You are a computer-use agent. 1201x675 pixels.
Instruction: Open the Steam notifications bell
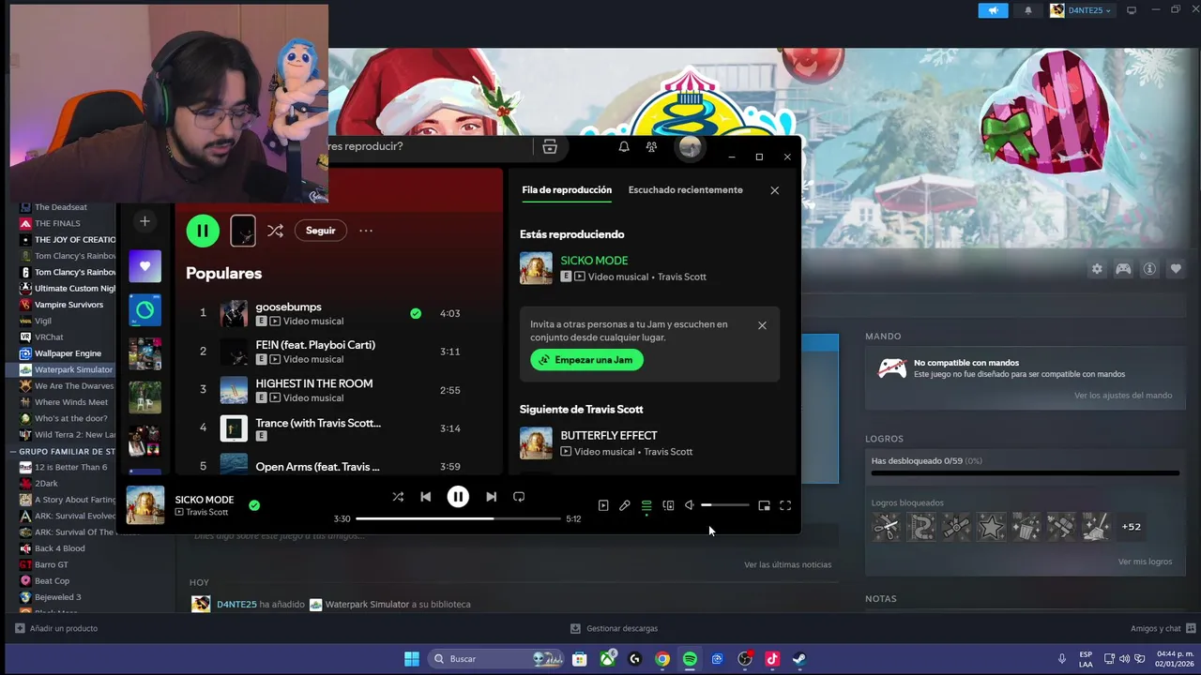tap(1027, 10)
